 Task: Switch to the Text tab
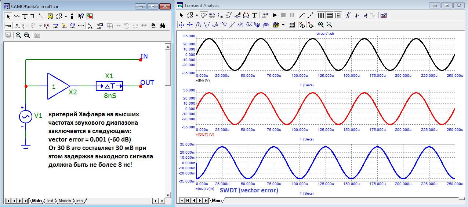point(50,201)
